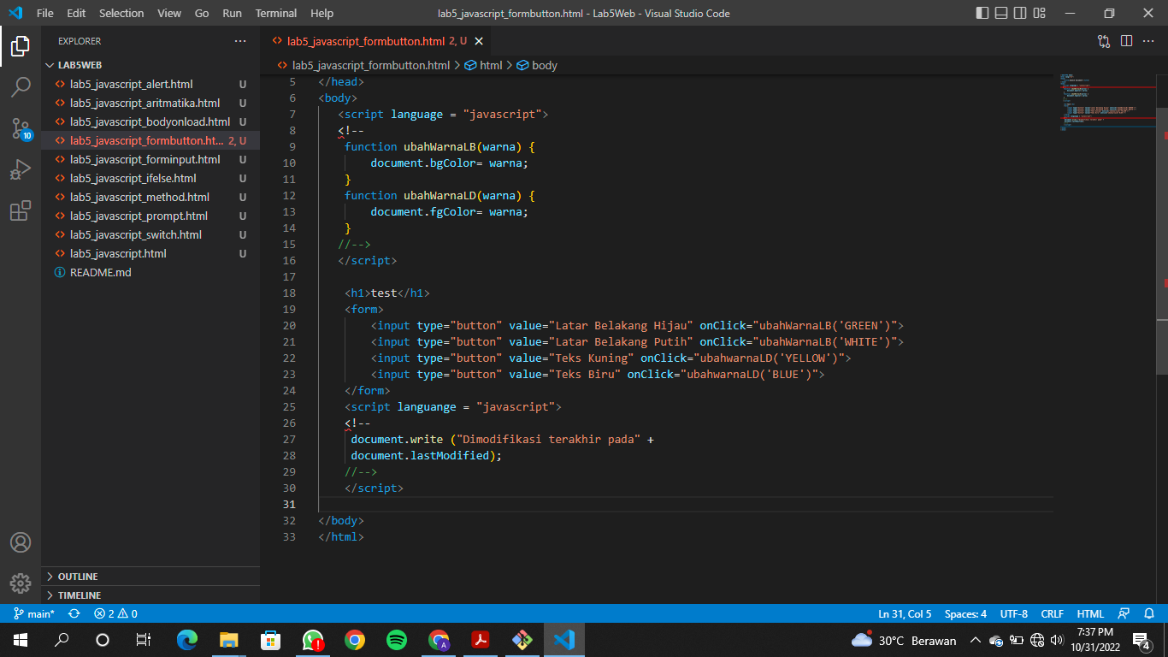Open WhatsApp from taskbar
This screenshot has height=657, width=1168.
[x=313, y=640]
